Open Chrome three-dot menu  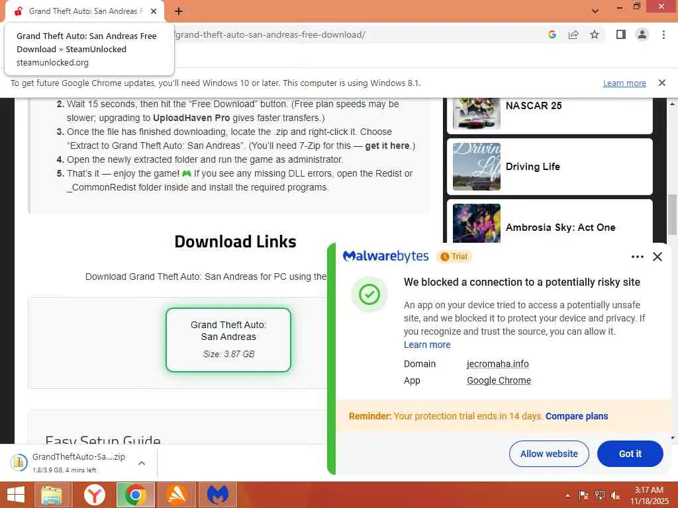663,34
